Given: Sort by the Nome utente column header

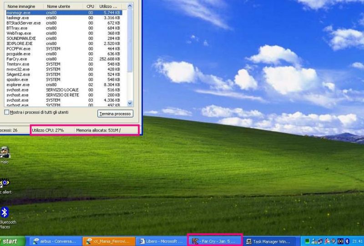Looking at the screenshot, I should 63,6.
